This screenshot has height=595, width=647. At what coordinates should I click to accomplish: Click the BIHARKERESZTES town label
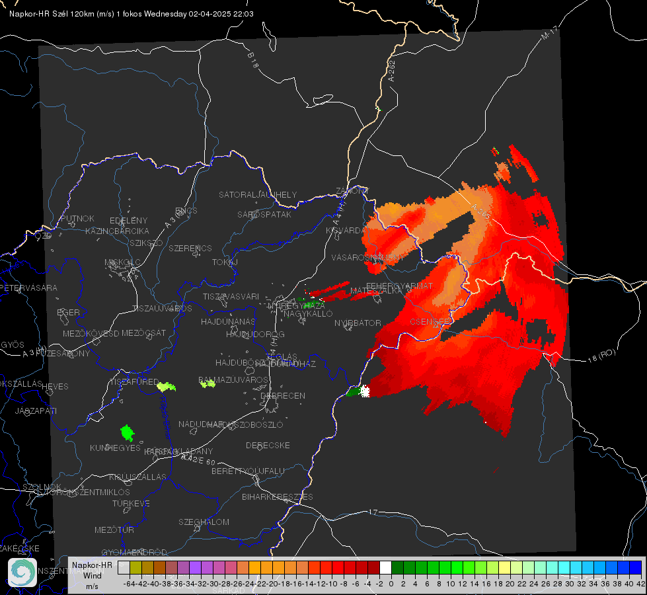pyautogui.click(x=278, y=496)
